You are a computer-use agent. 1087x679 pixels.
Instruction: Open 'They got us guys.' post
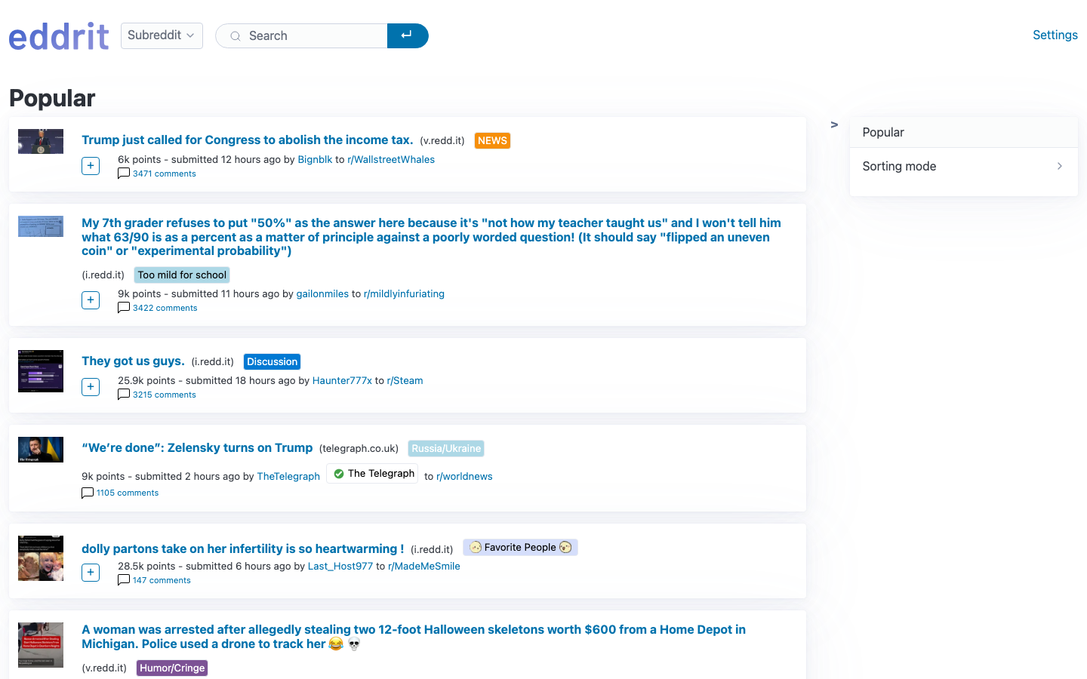(x=133, y=361)
